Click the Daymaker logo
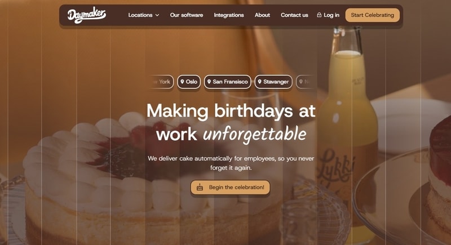Viewport: 451px width, 245px height. (x=87, y=15)
